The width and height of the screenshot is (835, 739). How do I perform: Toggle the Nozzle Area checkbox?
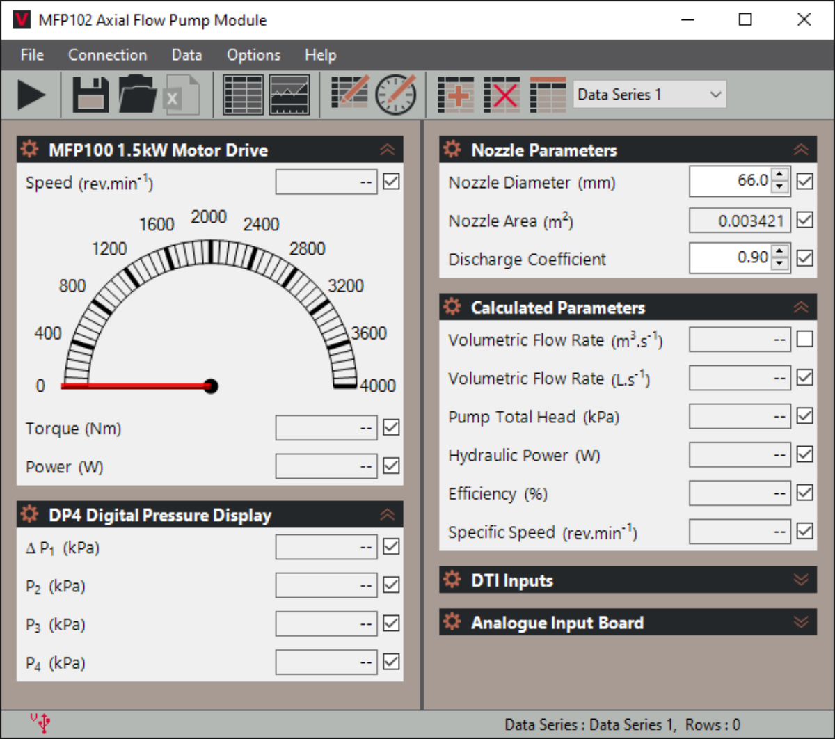[x=805, y=220]
